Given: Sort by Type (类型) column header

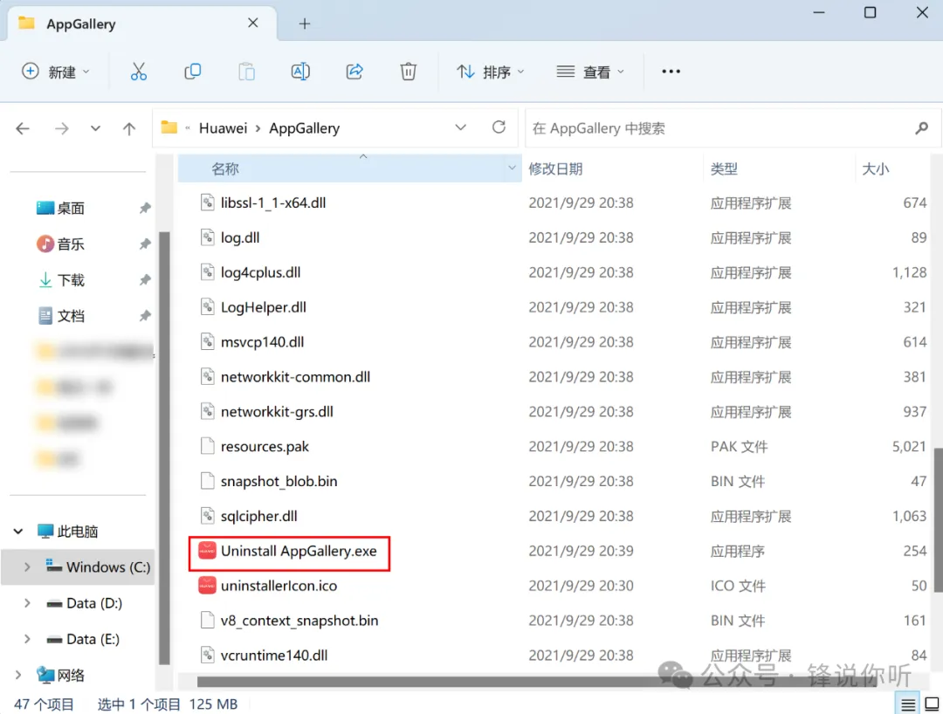Looking at the screenshot, I should pyautogui.click(x=724, y=168).
